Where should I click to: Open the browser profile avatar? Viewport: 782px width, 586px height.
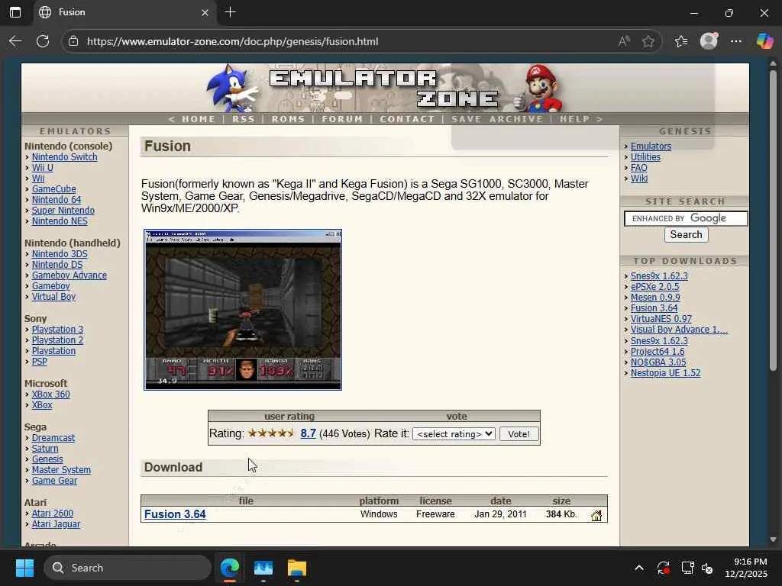(709, 41)
